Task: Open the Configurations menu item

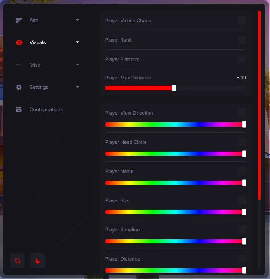Action: click(46, 109)
